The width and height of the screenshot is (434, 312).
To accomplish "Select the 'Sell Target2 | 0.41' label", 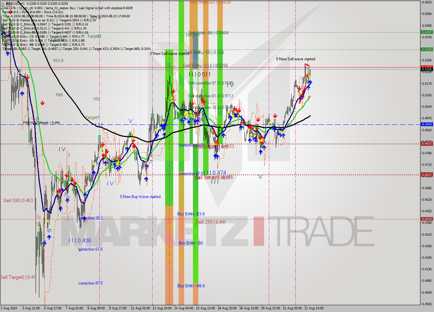I will click(18, 277).
